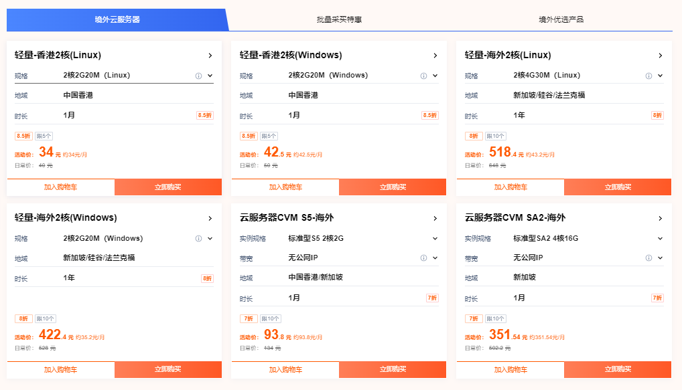Click 立即购买 on 轻量-海外2核(Linux) card
682x390 pixels.
pyautogui.click(x=618, y=187)
